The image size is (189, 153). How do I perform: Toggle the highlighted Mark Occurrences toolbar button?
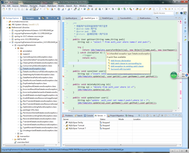(34, 9)
